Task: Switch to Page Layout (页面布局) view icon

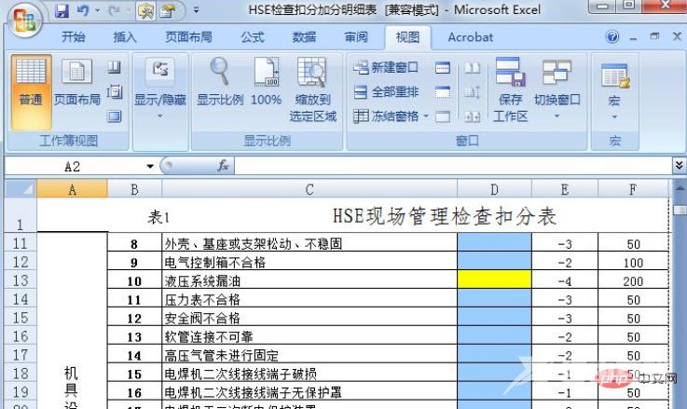Action: [x=76, y=82]
